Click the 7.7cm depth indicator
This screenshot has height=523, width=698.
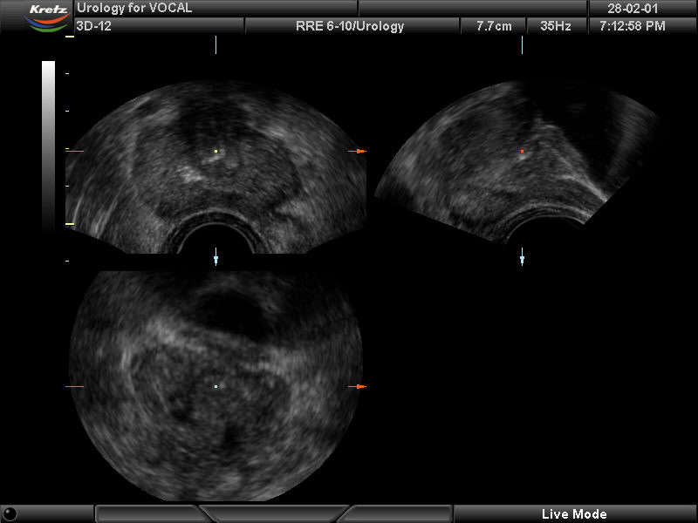coord(494,26)
